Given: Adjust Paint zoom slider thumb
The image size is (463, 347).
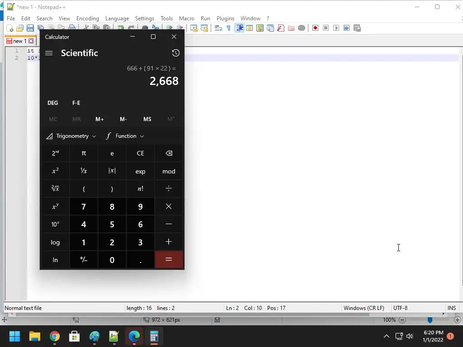Looking at the screenshot, I should (430, 320).
